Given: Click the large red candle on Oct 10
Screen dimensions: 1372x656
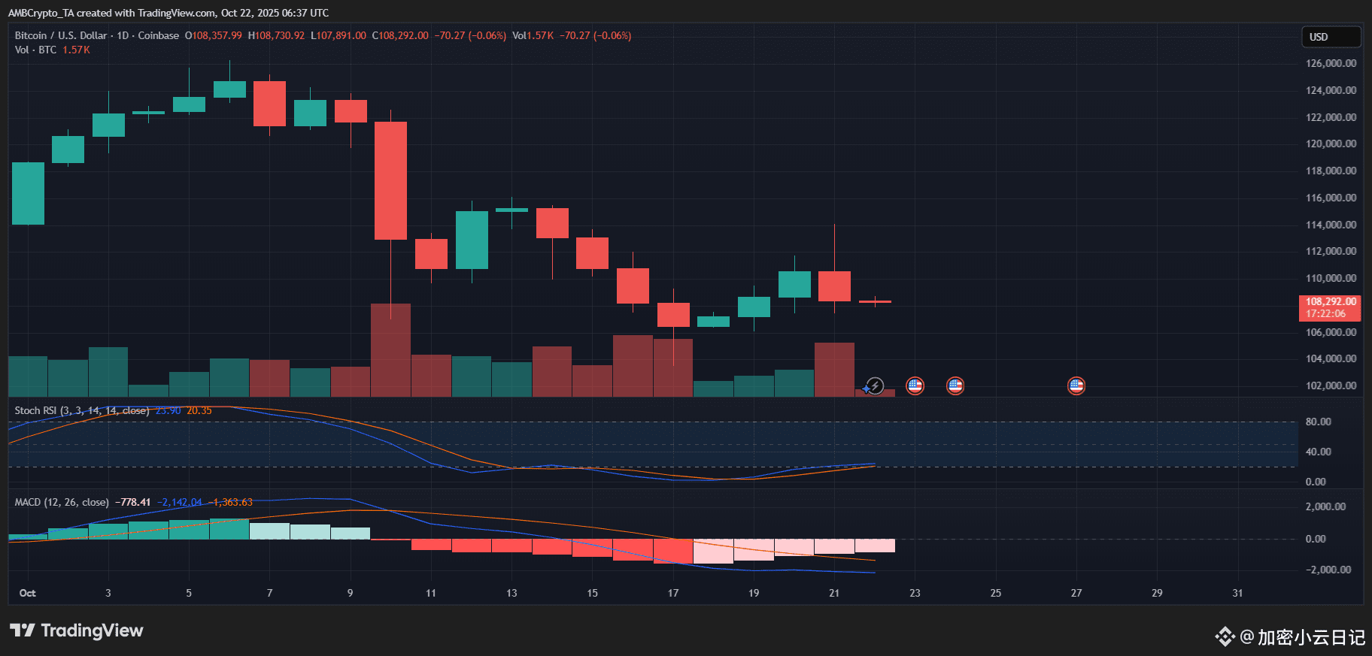Looking at the screenshot, I should point(390,180).
